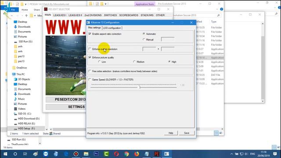Open Cortana search circle on taskbar
This screenshot has width=281, height=158.
(x=15, y=154)
